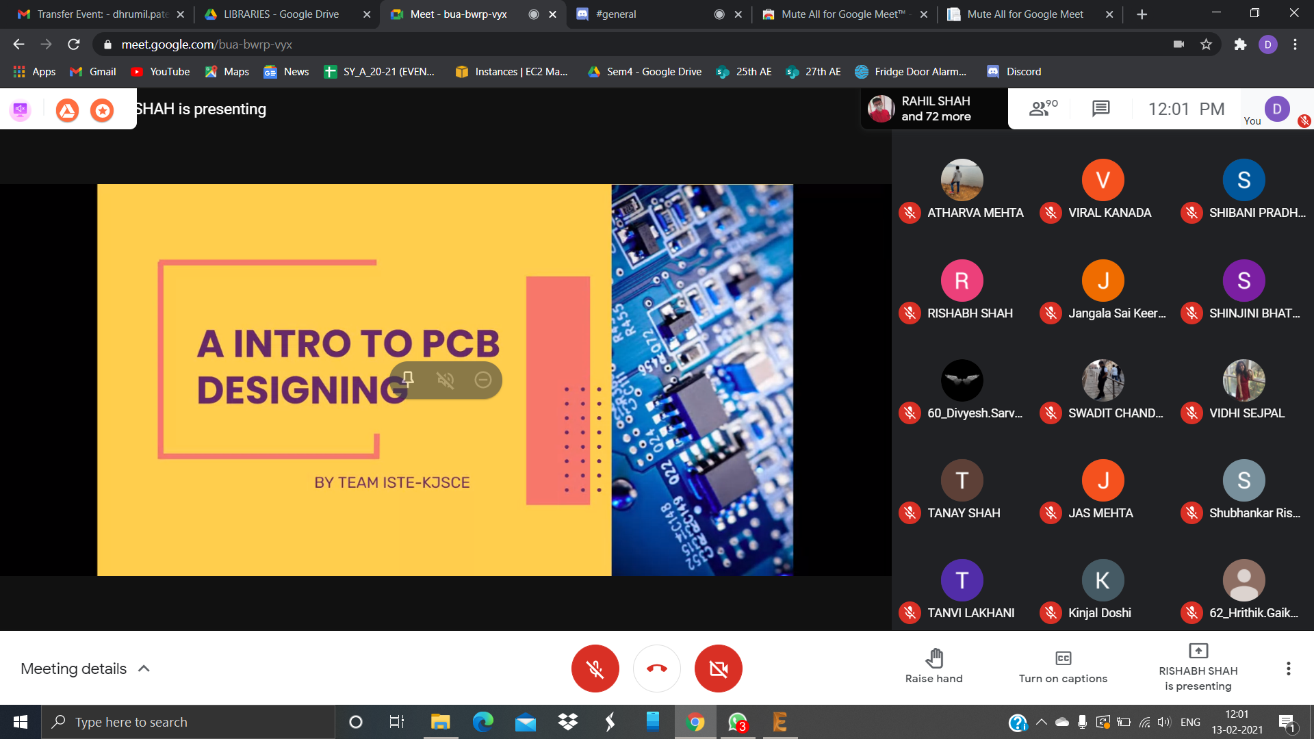Click the Raise hand button

click(933, 667)
